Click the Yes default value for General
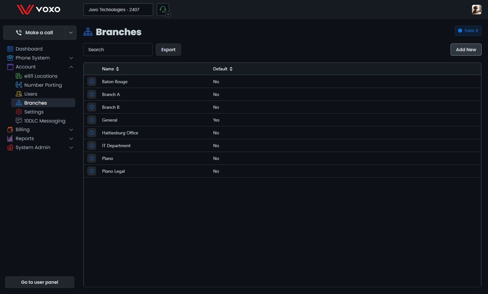 point(216,120)
